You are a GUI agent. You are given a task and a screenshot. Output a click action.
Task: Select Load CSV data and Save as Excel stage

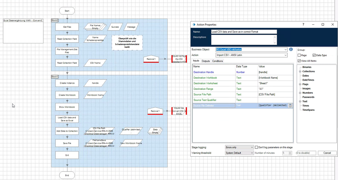pyautogui.click(x=67, y=119)
